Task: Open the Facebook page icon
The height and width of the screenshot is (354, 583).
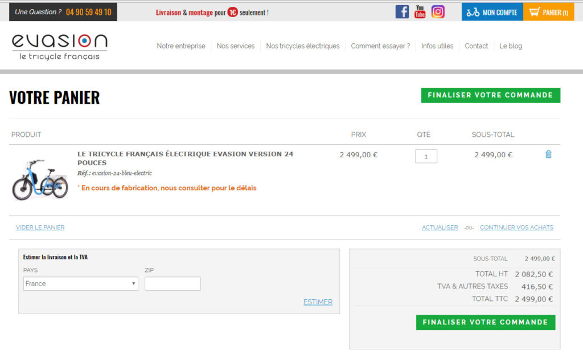Action: click(x=402, y=11)
